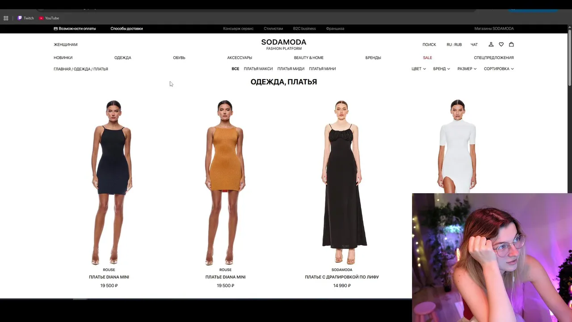Click ПОИСК search link

[x=429, y=45]
